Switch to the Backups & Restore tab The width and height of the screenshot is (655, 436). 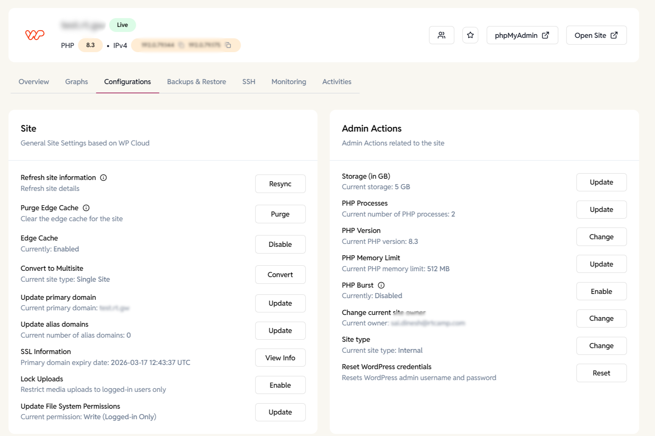click(x=196, y=82)
